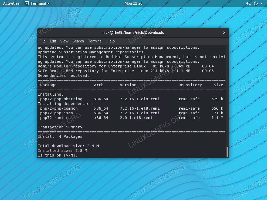The height and width of the screenshot is (200, 267).
Task: Click the "Remi's Modular repository" line
Action: pyautogui.click(x=126, y=66)
